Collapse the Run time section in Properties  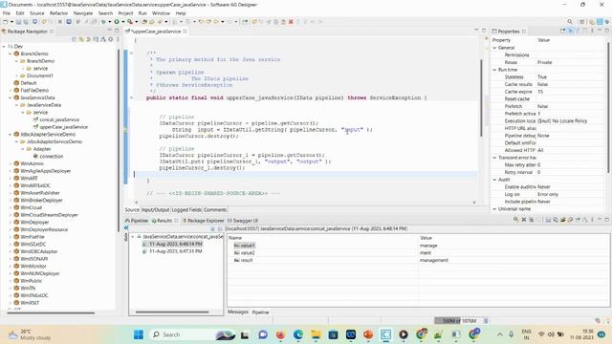pos(494,70)
